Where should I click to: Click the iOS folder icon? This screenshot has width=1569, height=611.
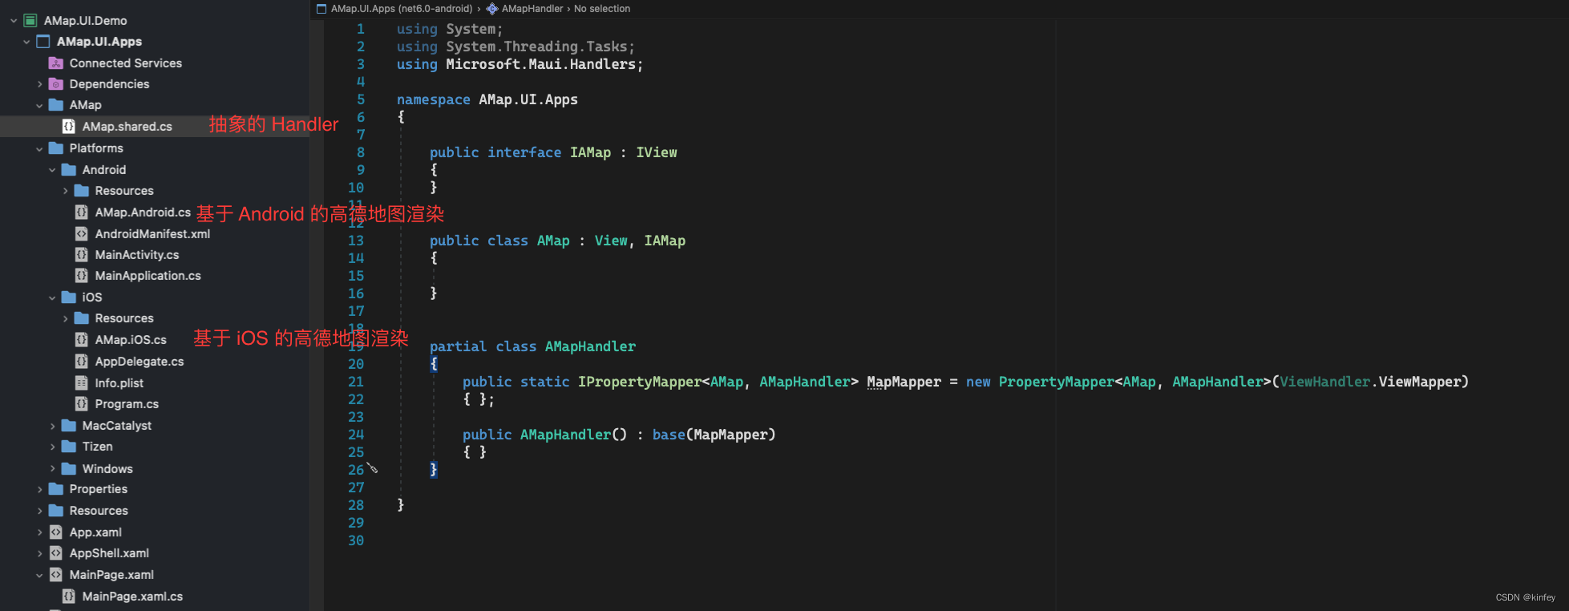[69, 297]
